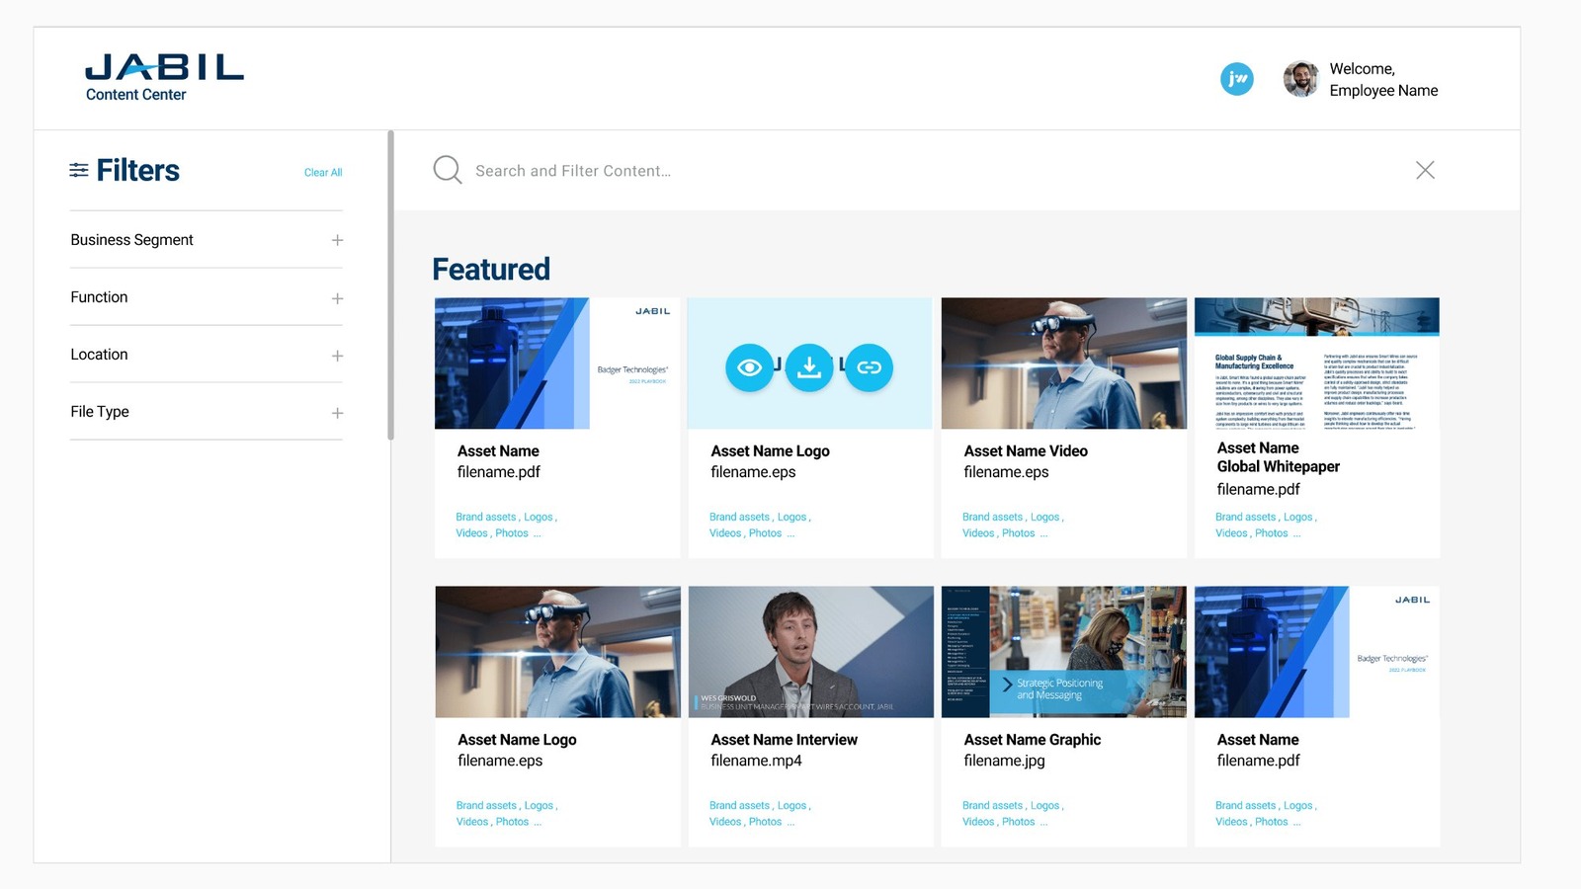
Task: Copy link using the chain icon on Asset Name Logo
Action: pos(869,366)
